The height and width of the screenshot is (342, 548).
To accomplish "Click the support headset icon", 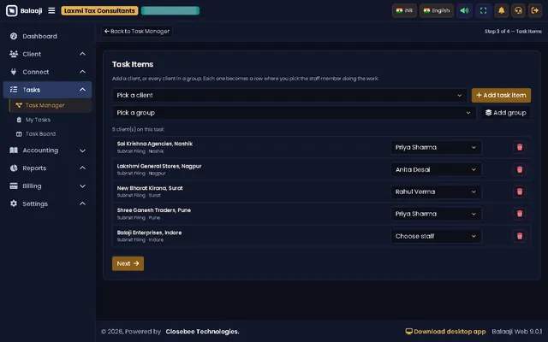I will tap(518, 10).
